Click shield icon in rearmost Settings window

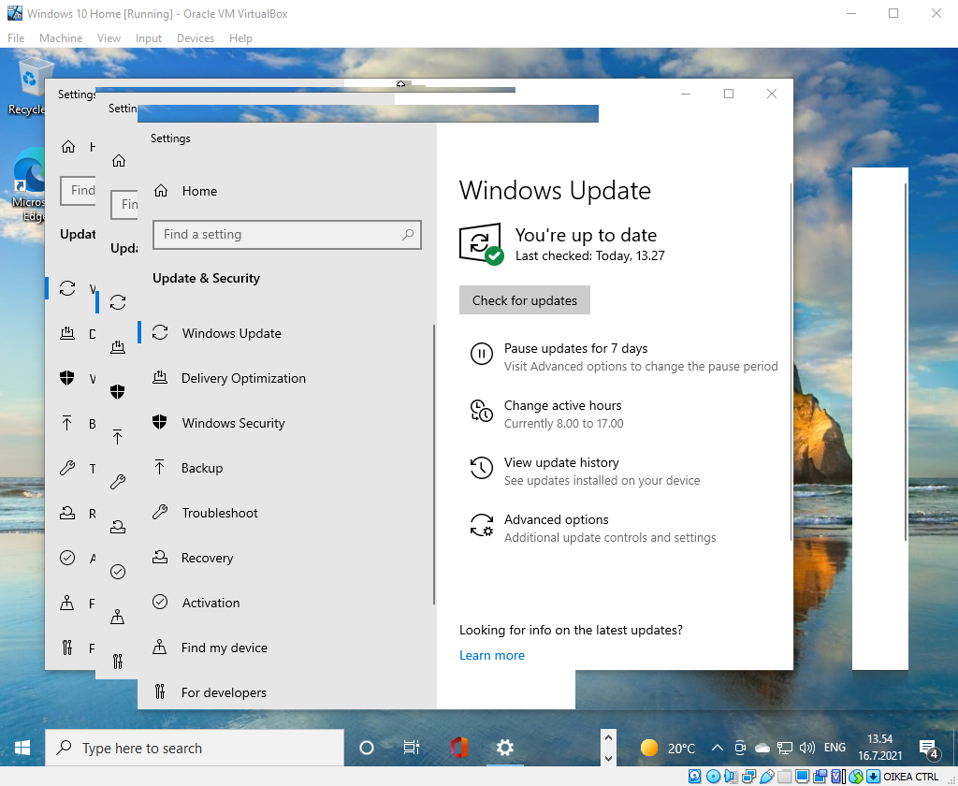point(67,378)
